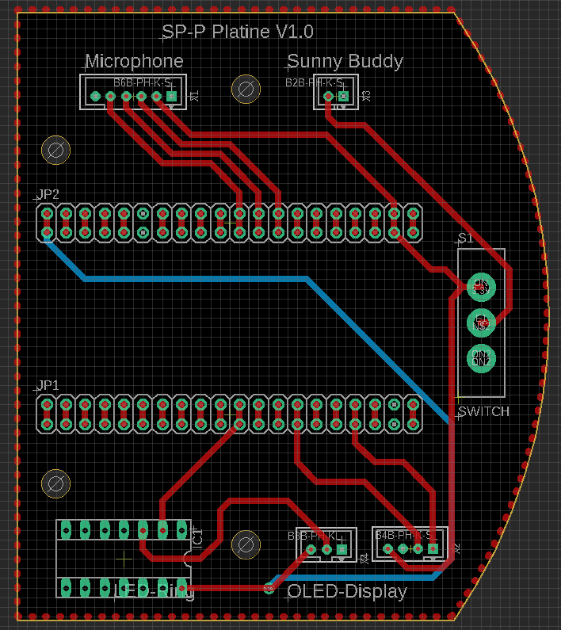Select the Sunny Buddy label text
Screen dimensions: 561x630
pyautogui.click(x=345, y=62)
